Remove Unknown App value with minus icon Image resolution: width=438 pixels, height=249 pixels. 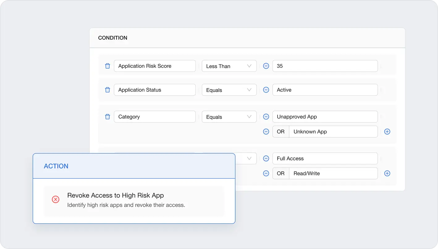(266, 132)
